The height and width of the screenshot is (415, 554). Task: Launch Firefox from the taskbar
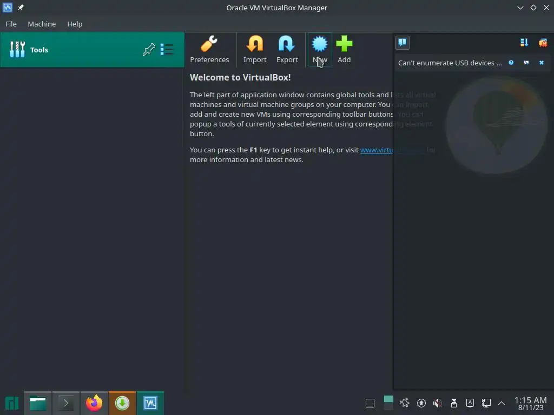click(x=94, y=403)
